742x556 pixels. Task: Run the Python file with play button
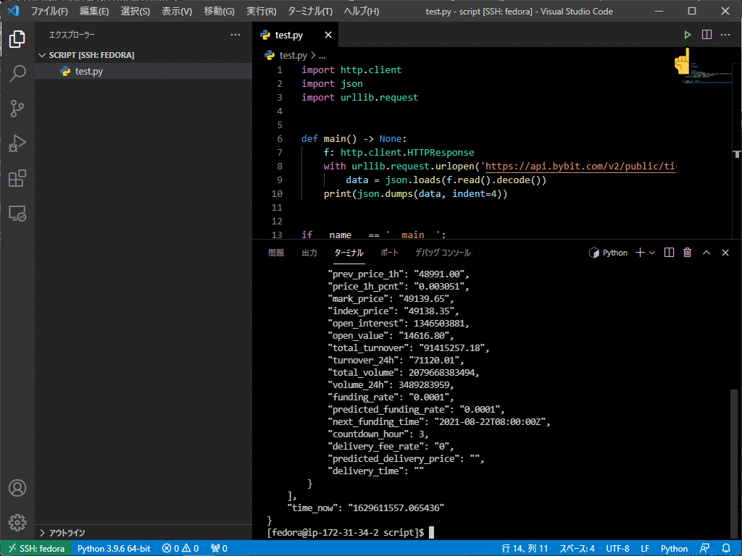(687, 35)
